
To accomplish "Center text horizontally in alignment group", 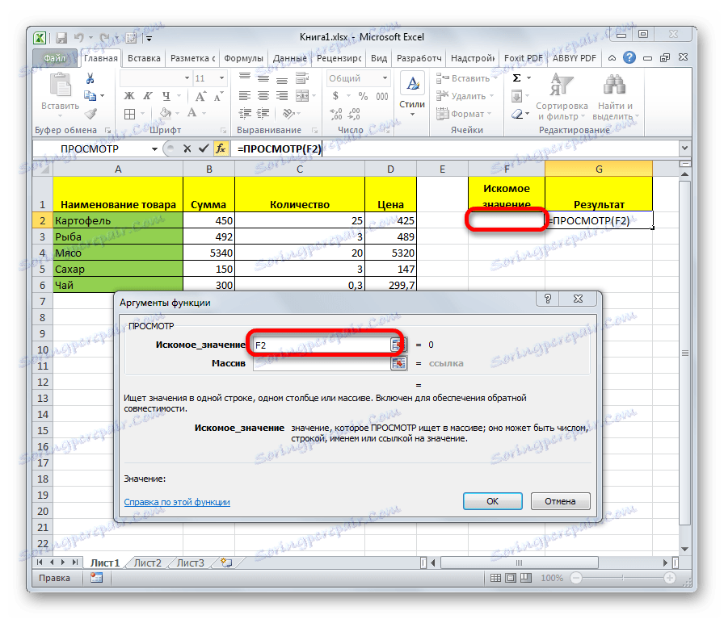I will 263,96.
